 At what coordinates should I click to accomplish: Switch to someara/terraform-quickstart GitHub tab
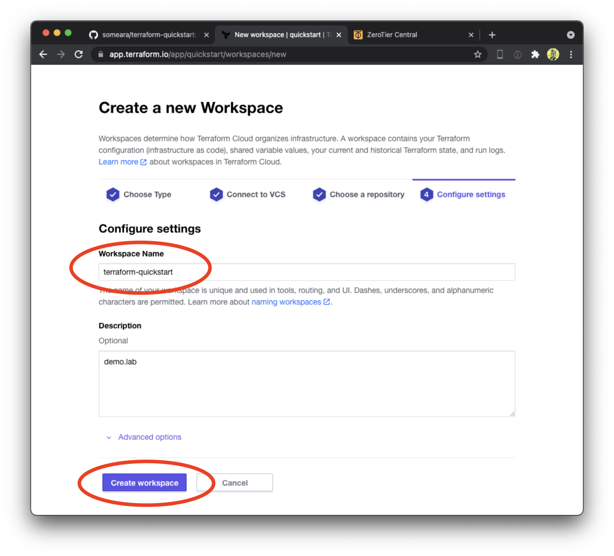pos(149,35)
